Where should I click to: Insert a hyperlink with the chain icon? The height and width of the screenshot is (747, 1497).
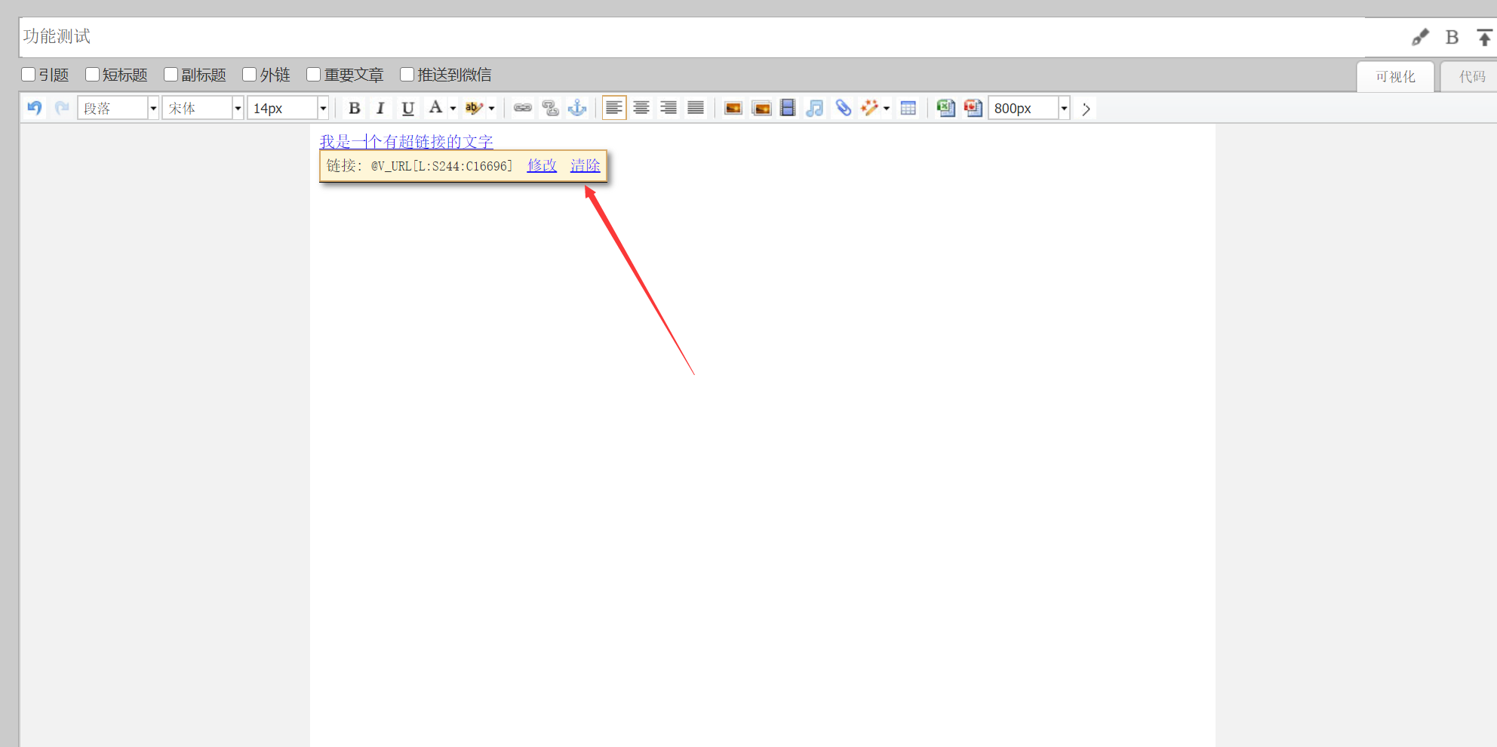tap(523, 108)
